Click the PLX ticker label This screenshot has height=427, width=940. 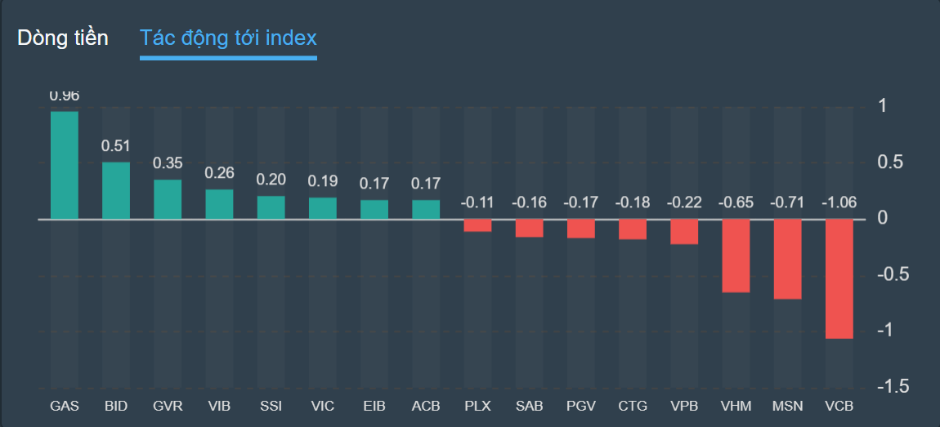pos(477,406)
